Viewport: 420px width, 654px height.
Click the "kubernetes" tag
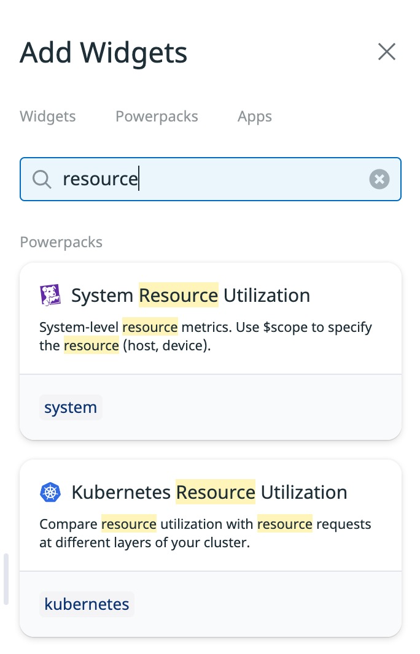[x=87, y=604]
